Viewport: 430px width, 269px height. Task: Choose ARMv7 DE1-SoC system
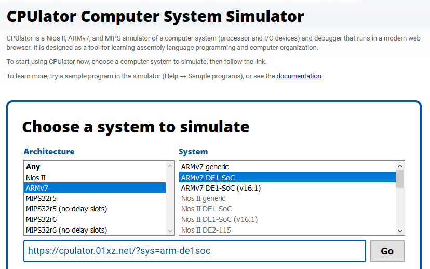287,178
